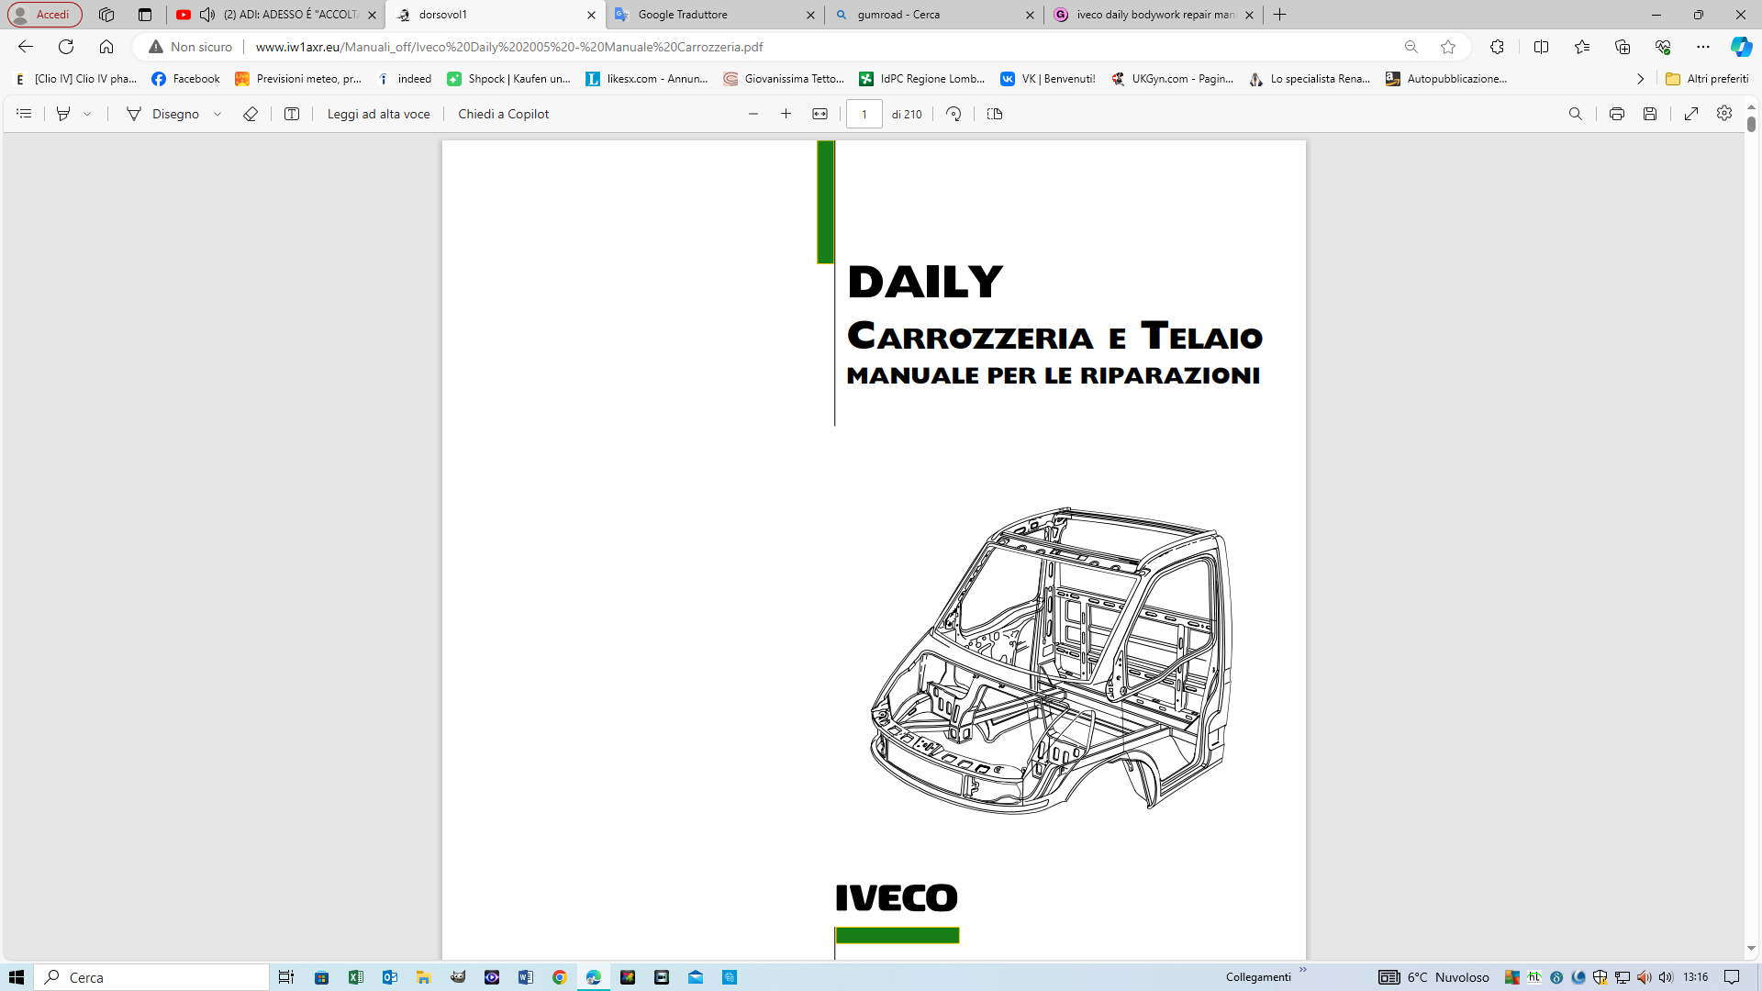The height and width of the screenshot is (991, 1762).
Task: Expand the highlighter color dropdown arrow
Action: click(x=87, y=114)
